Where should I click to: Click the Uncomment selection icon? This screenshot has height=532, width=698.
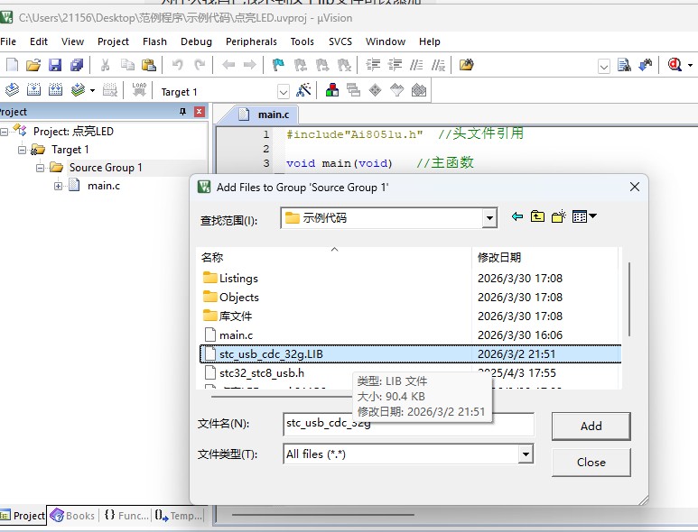pos(438,65)
